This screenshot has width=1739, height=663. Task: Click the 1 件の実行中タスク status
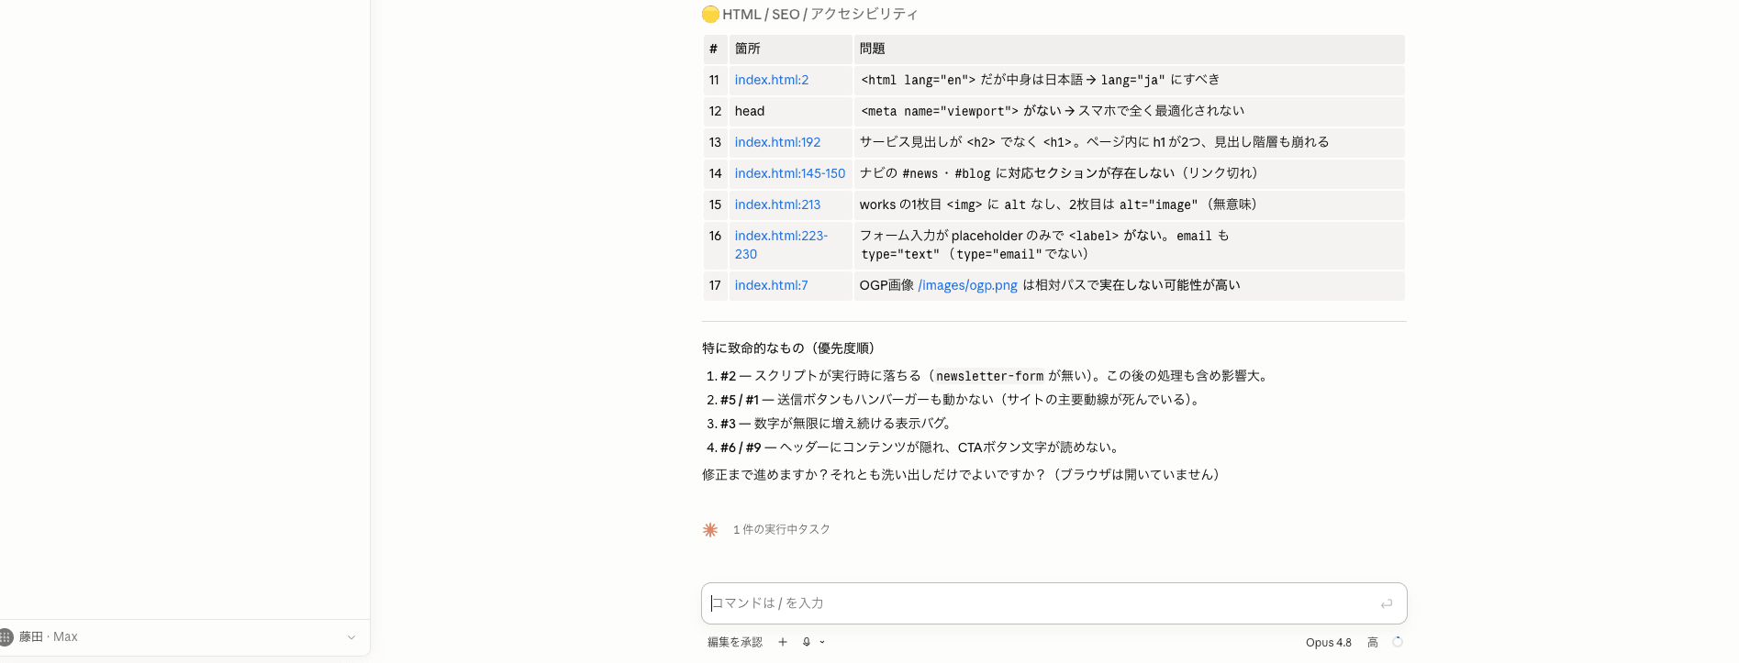tap(782, 529)
